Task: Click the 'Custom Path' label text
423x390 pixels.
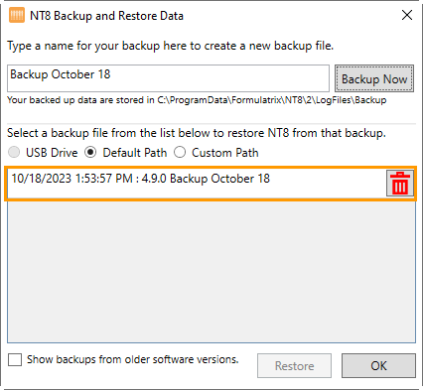Action: point(225,153)
